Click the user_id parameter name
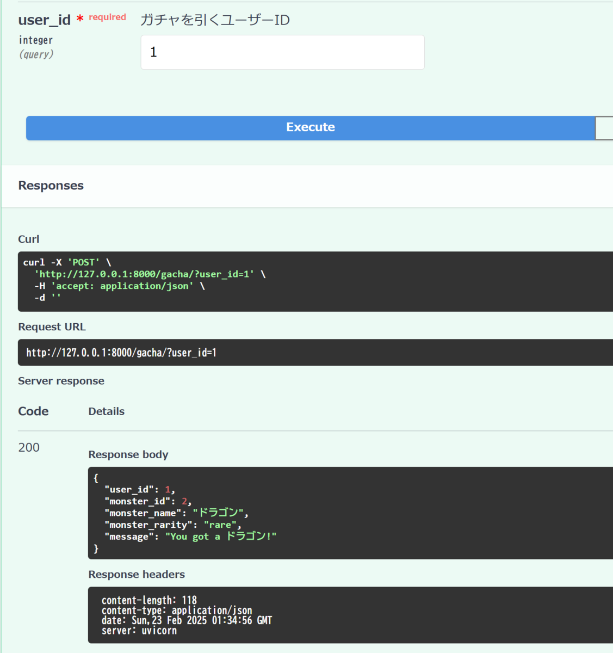The image size is (613, 653). pyautogui.click(x=45, y=20)
